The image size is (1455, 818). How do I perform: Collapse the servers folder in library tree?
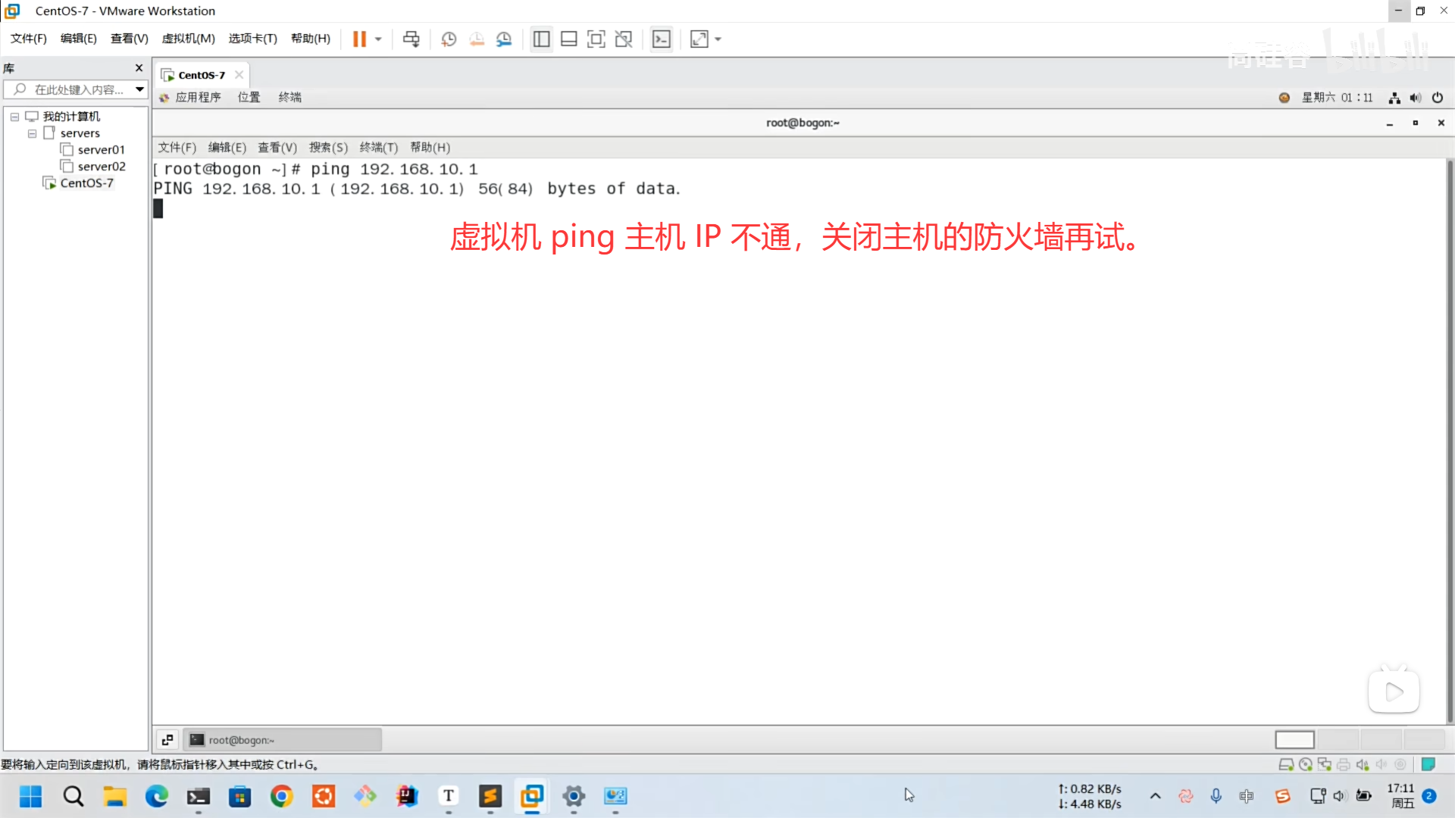tap(32, 133)
